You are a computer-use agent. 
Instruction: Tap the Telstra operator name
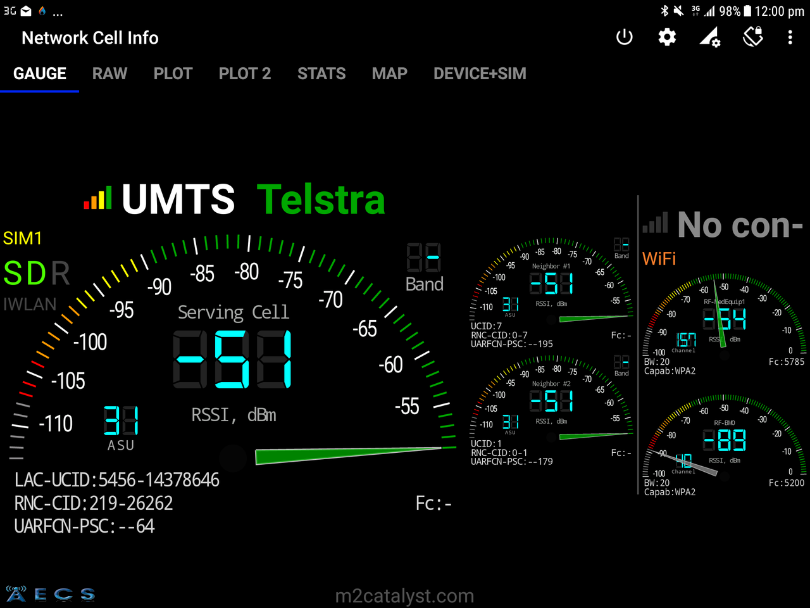(321, 199)
